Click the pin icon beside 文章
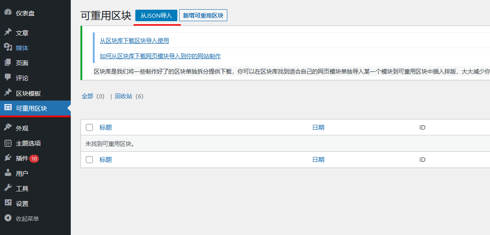Viewport: 490px width, 235px height. (8, 32)
